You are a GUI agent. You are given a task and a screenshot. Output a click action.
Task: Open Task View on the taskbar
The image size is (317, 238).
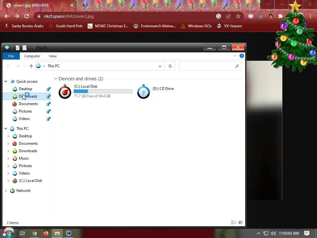(x=22, y=233)
